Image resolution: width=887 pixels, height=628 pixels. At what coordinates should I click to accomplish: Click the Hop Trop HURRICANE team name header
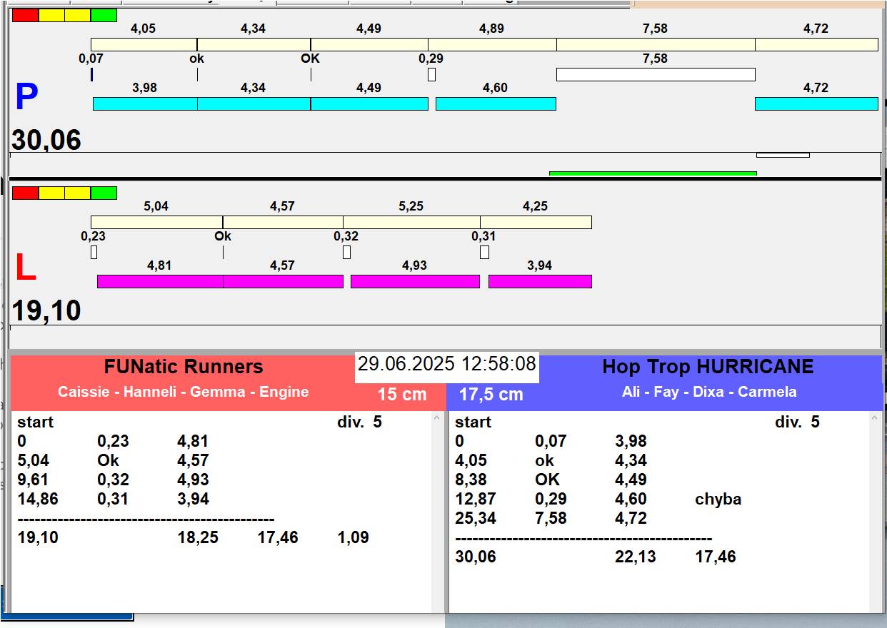click(707, 367)
